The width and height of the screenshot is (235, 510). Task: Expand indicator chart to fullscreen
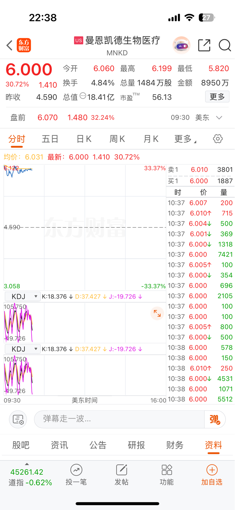coord(157,313)
